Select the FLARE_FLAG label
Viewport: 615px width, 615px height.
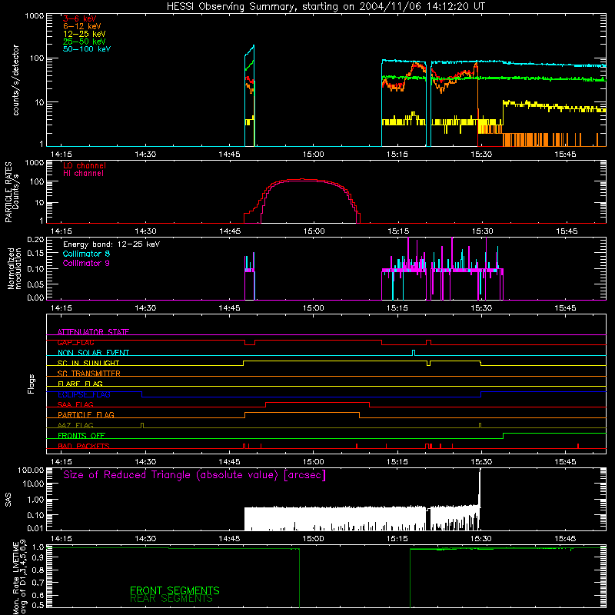[x=80, y=384]
